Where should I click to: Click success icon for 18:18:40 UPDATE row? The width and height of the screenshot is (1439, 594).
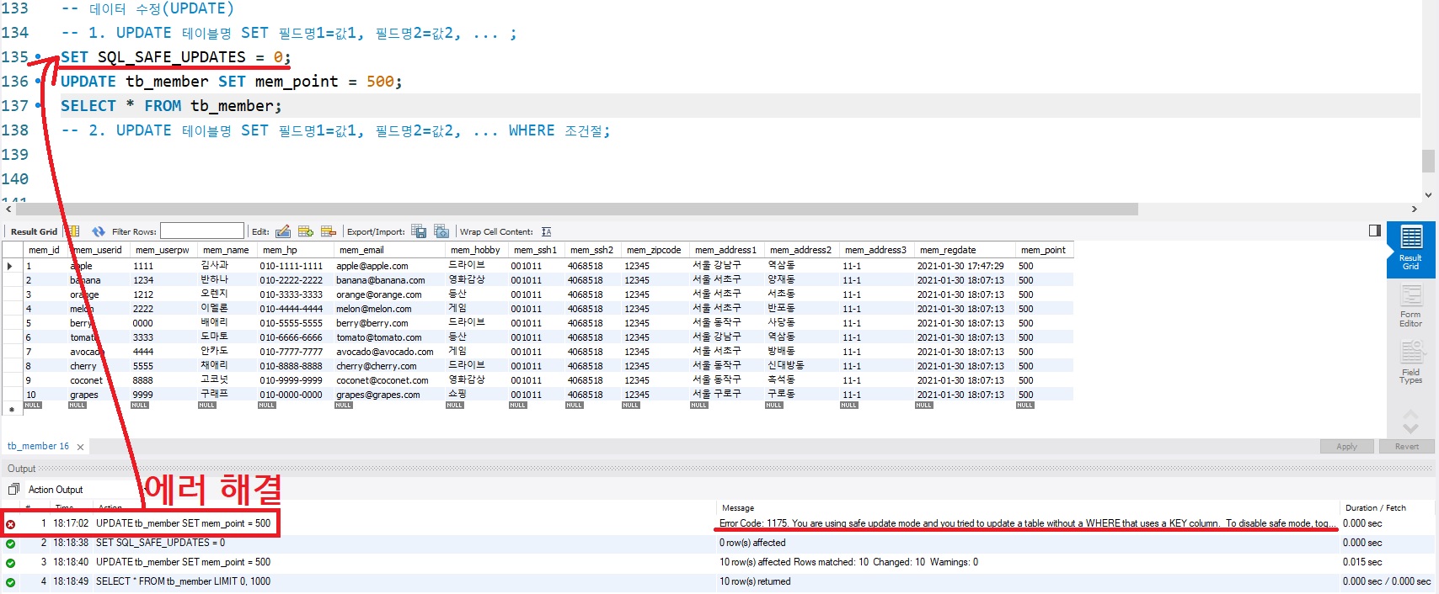tap(10, 563)
